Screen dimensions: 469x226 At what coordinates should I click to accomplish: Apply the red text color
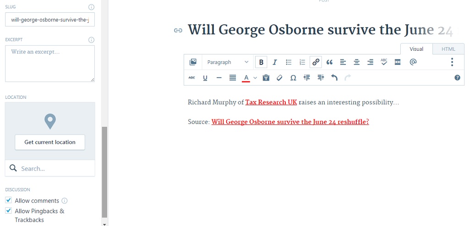pos(246,78)
